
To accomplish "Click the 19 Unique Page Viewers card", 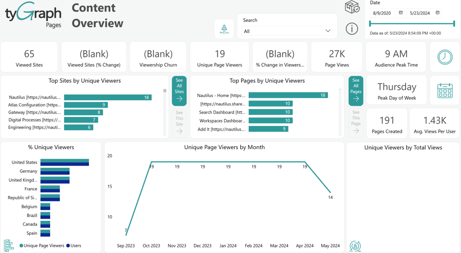I will (x=220, y=57).
